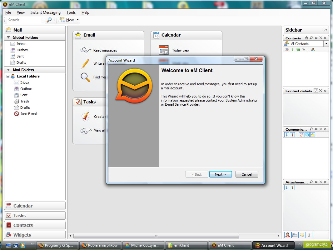This screenshot has height=250, width=333.
Task: Toggle outgoing filter in Communication panel
Action: (292, 135)
